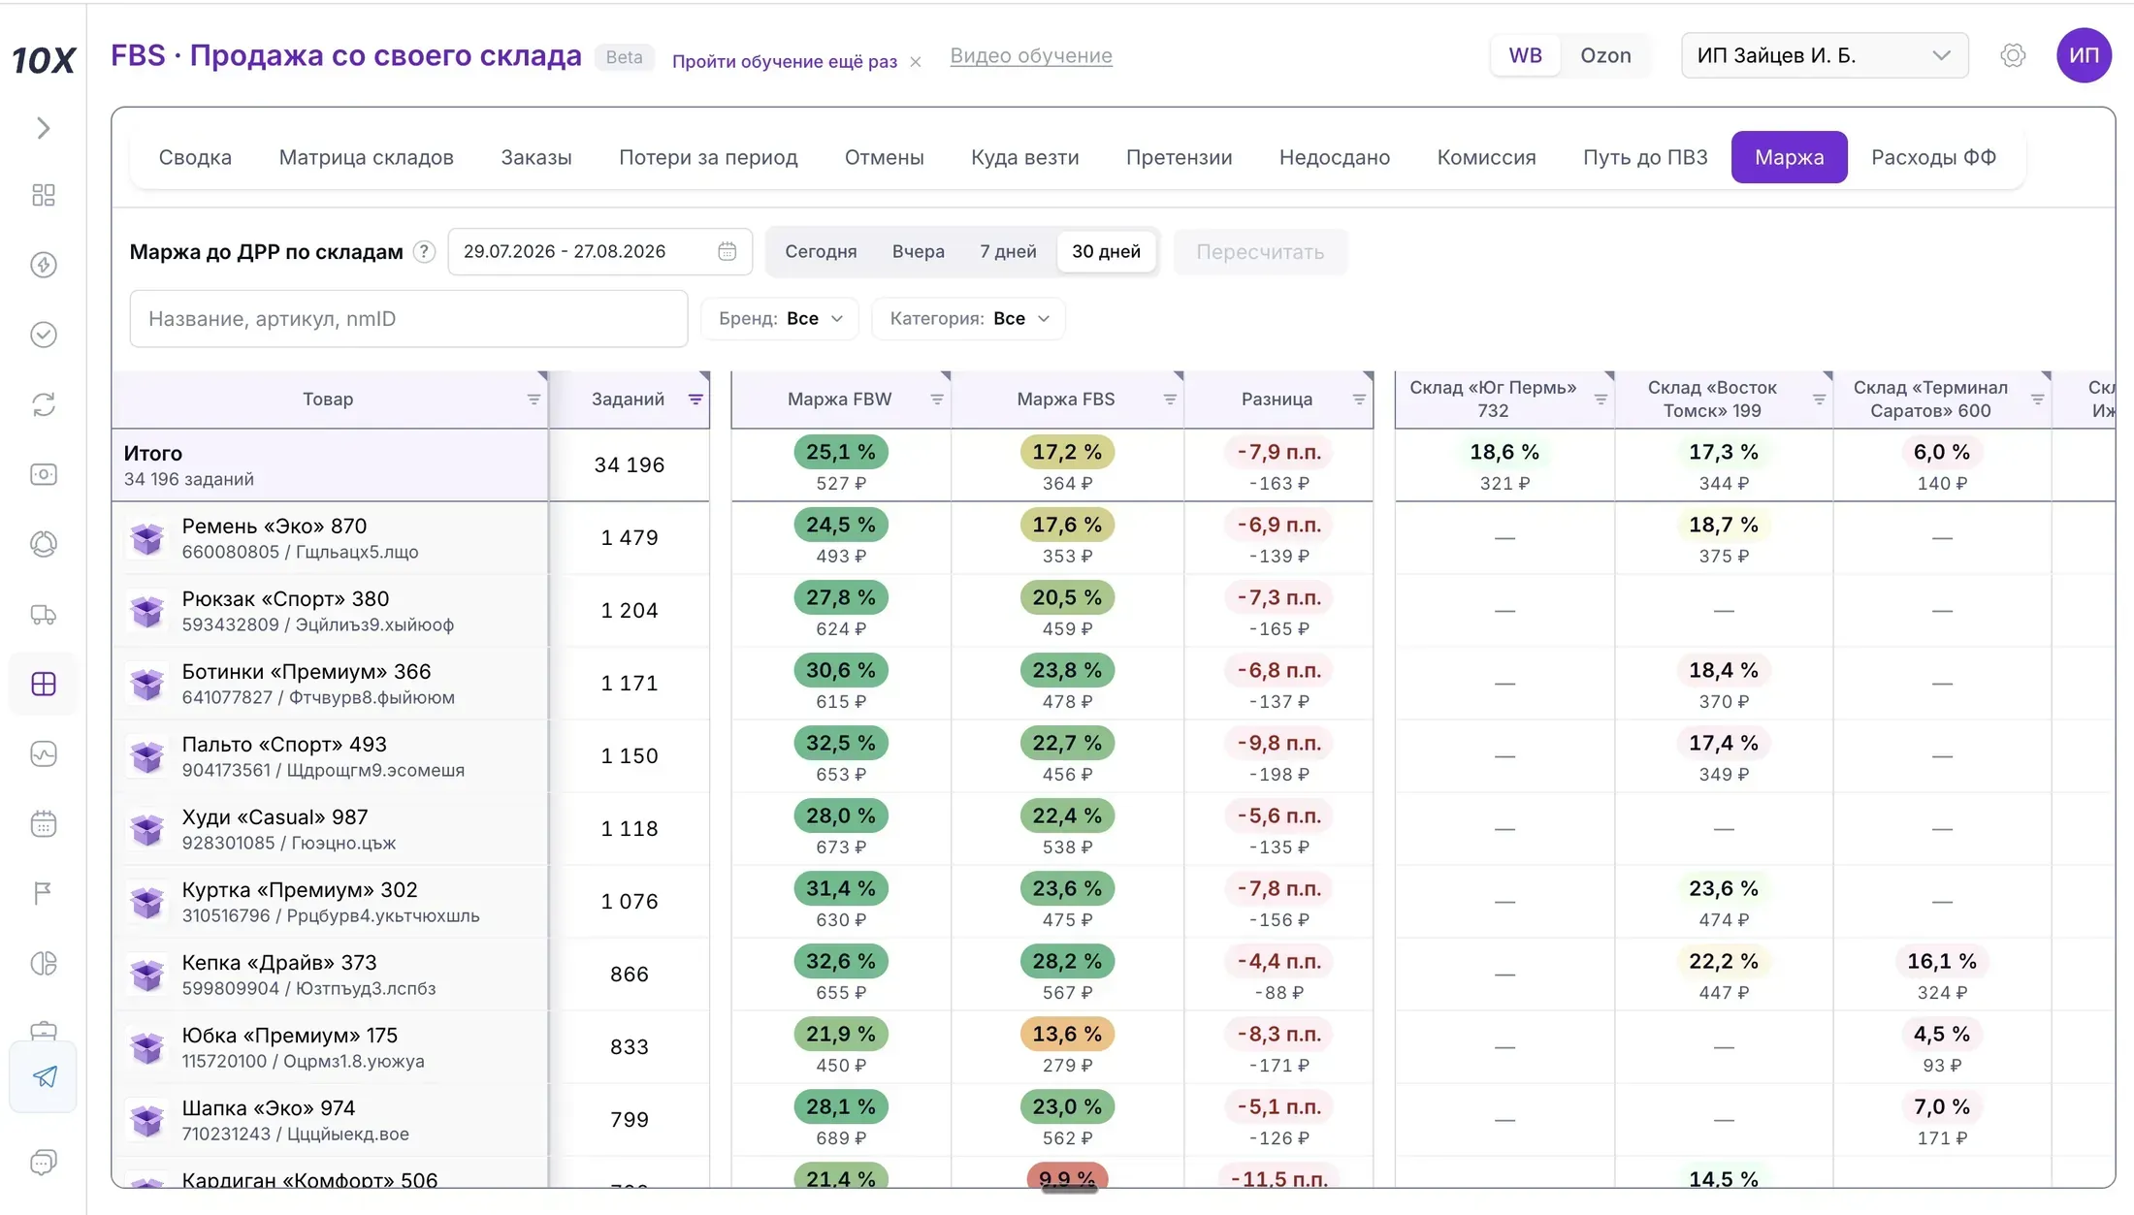Open calendar icon in date range field
2134x1215 pixels.
(727, 251)
